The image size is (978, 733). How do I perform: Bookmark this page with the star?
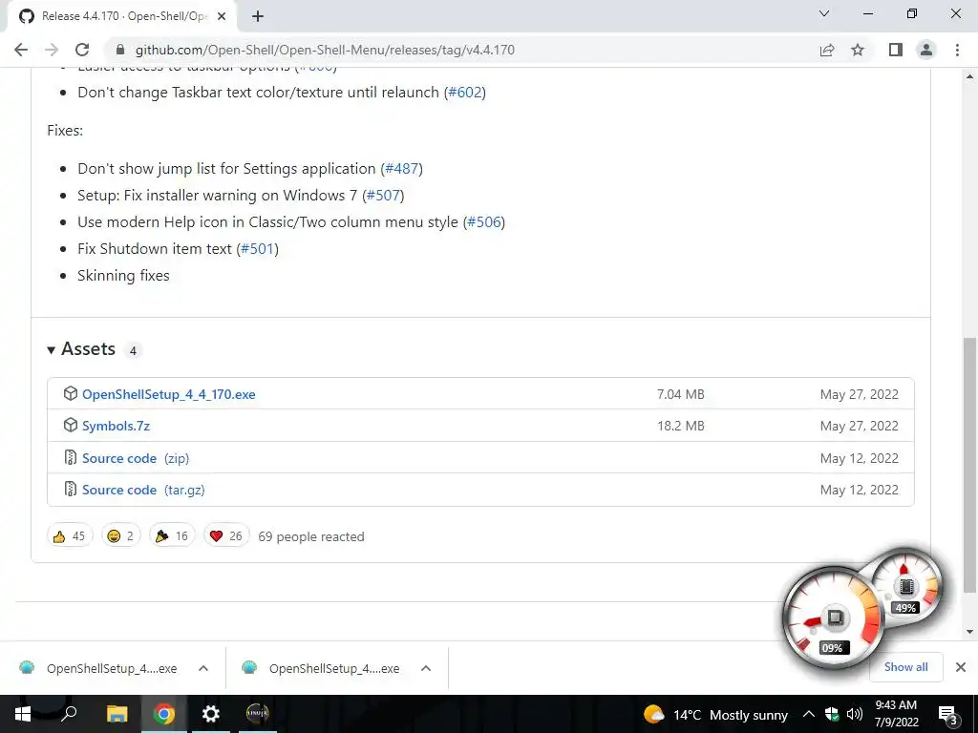click(858, 50)
